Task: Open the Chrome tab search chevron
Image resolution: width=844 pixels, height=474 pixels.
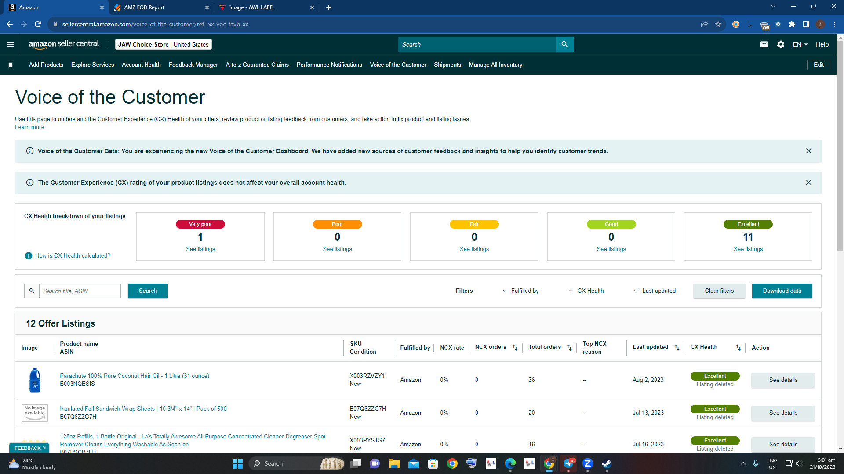Action: pos(773,7)
